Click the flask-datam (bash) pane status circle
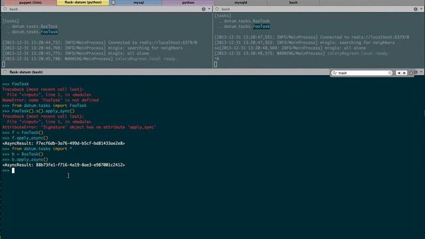The height and width of the screenshot is (239, 425). [5, 72]
